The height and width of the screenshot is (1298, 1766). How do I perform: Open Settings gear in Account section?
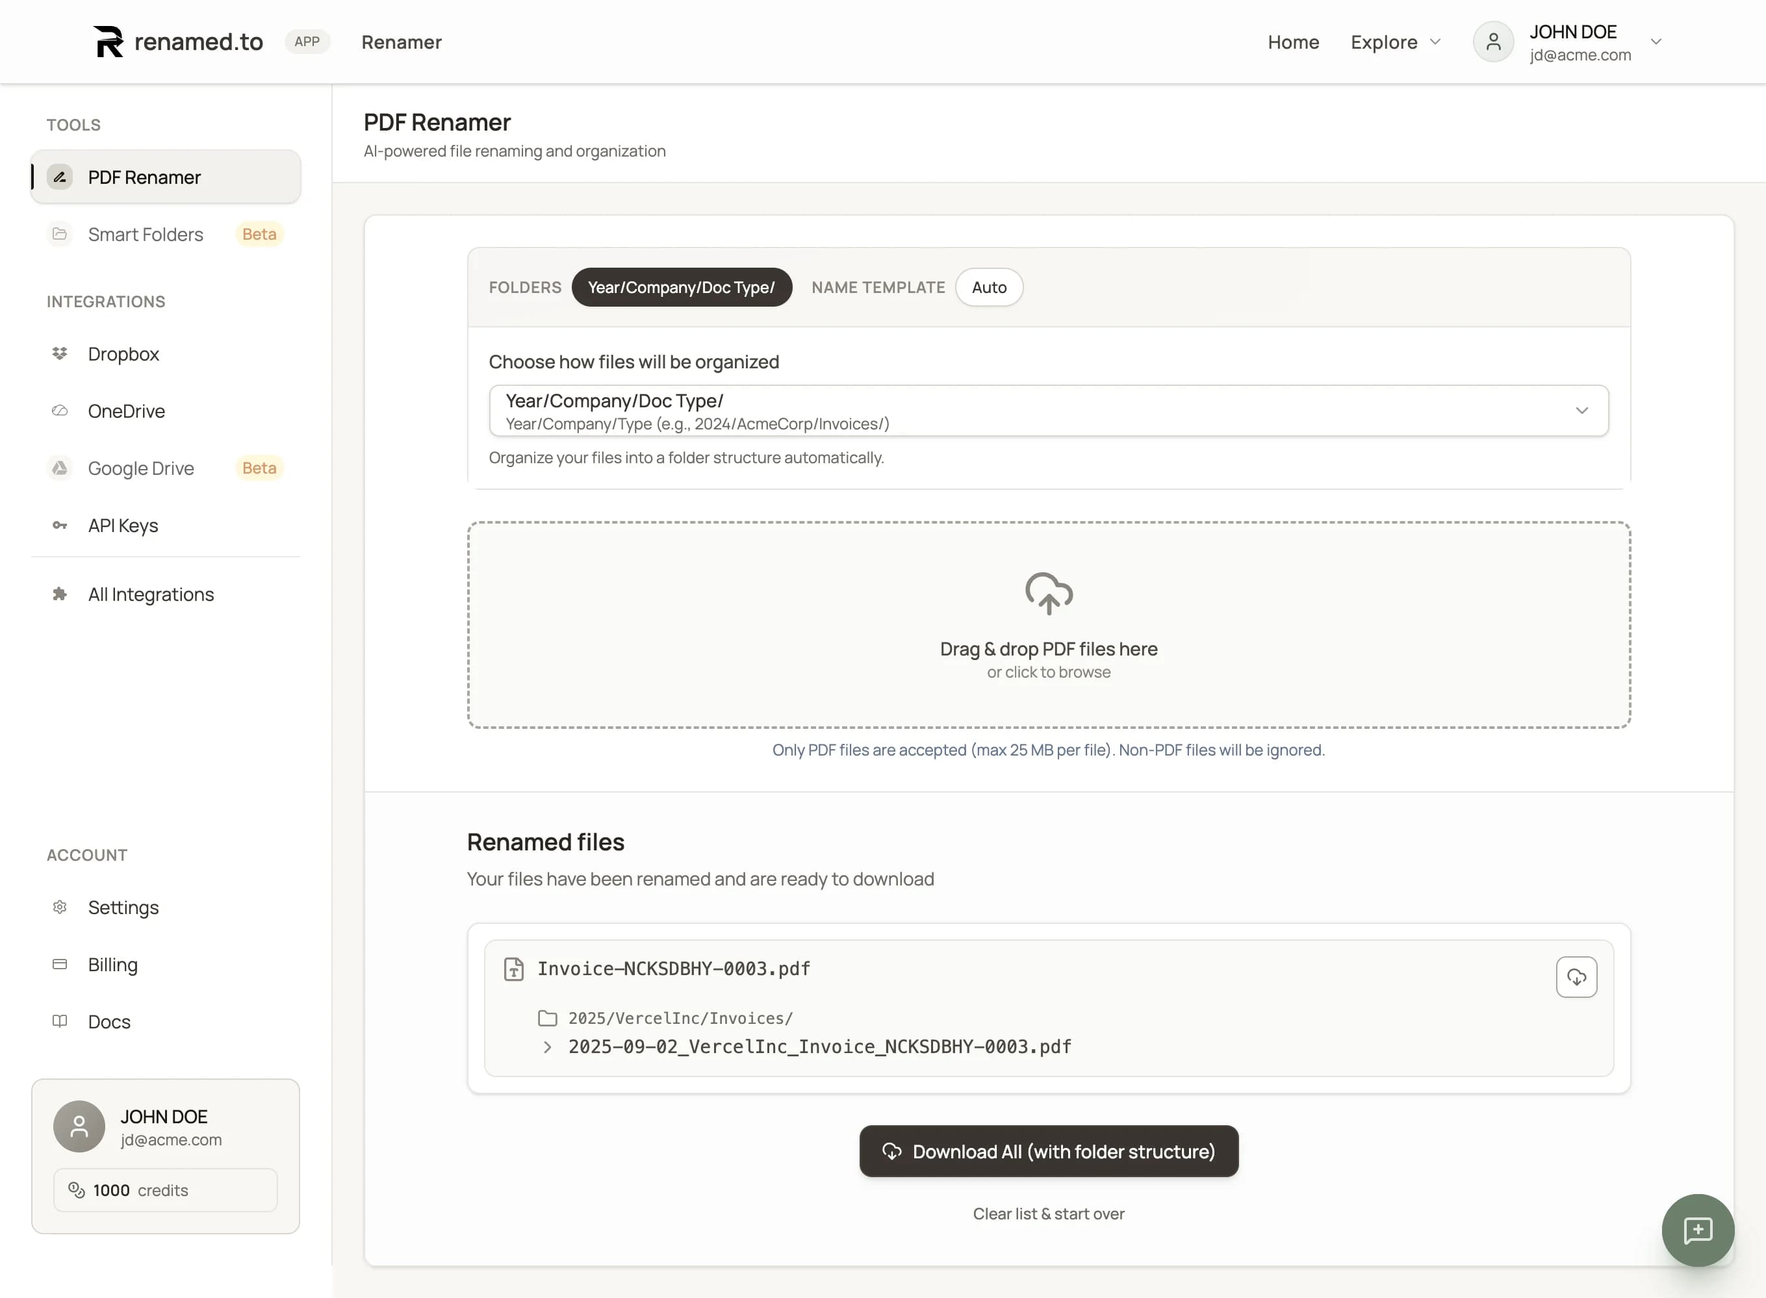tap(60, 908)
